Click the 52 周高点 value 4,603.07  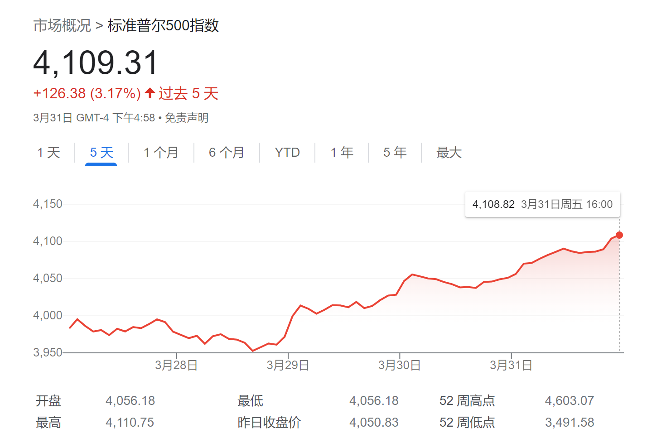tap(570, 401)
